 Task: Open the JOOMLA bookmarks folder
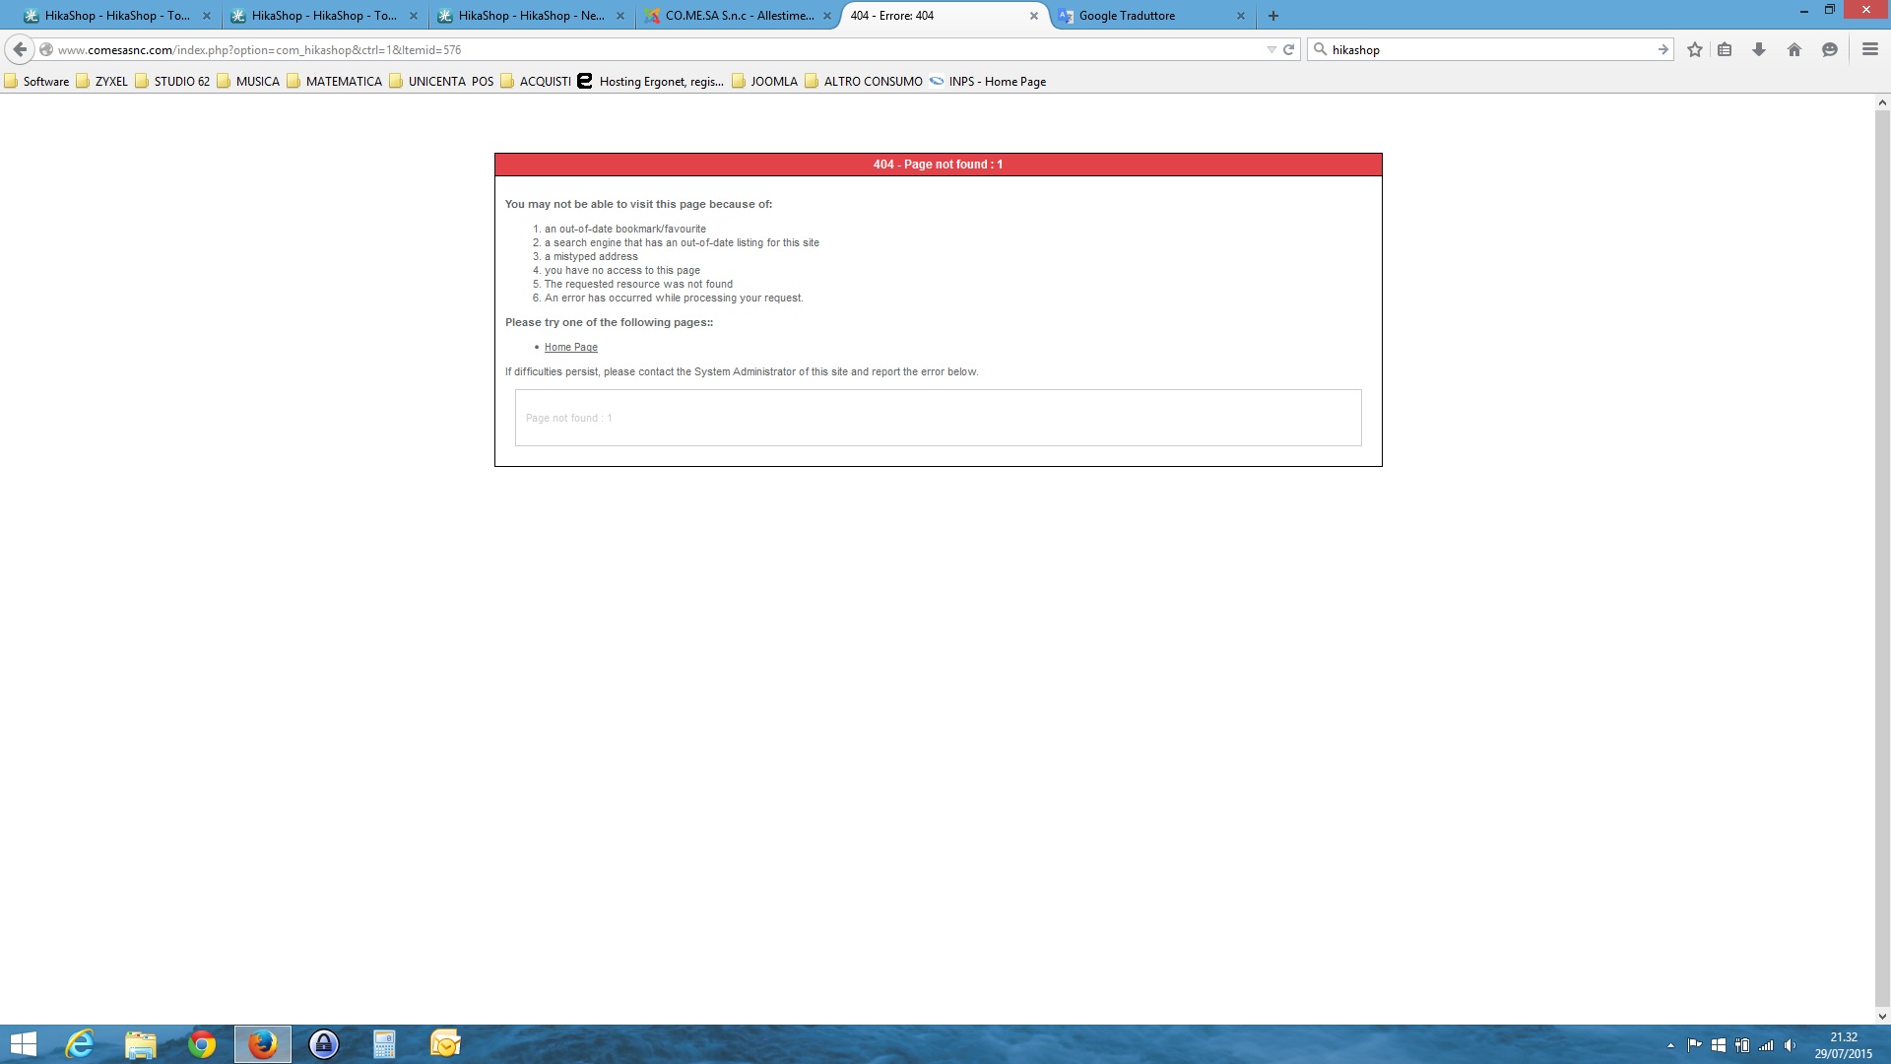pyautogui.click(x=765, y=82)
